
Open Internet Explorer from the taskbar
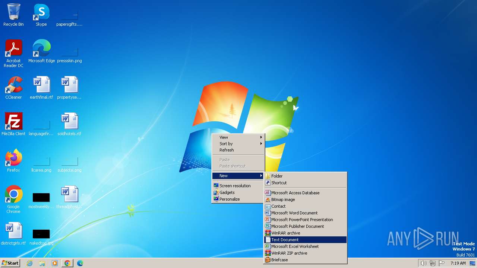click(30, 263)
